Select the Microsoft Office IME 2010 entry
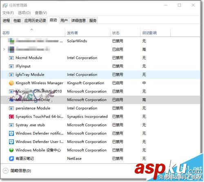The image size is (204, 182). coord(100,91)
